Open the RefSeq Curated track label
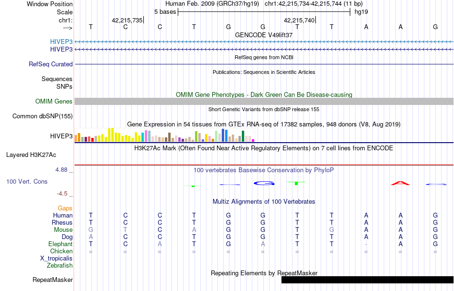The width and height of the screenshot is (454, 291). (51, 64)
